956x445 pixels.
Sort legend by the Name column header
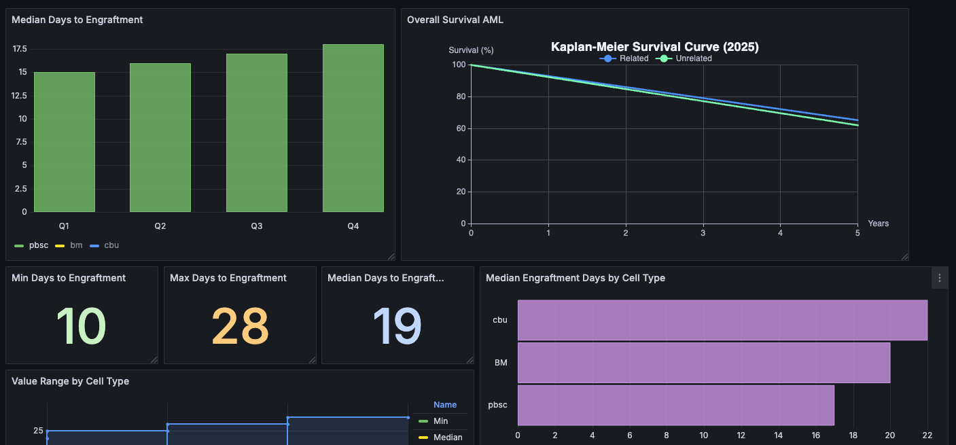(445, 405)
